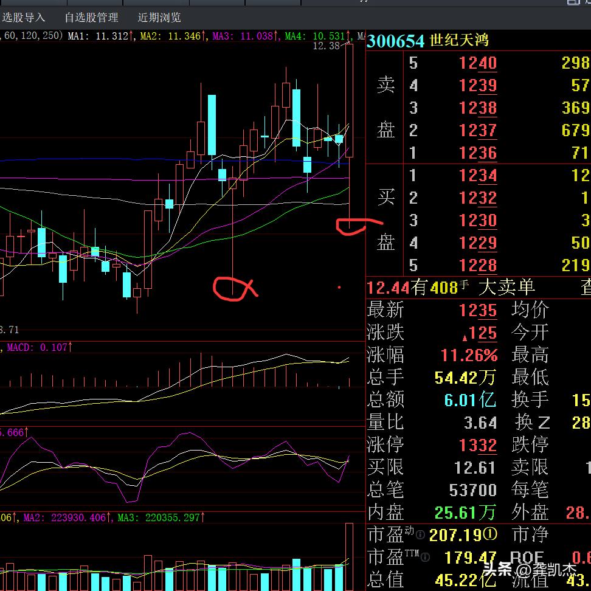This screenshot has width=591, height=591.
Task: Click the 最高 label
Action: pos(530,354)
